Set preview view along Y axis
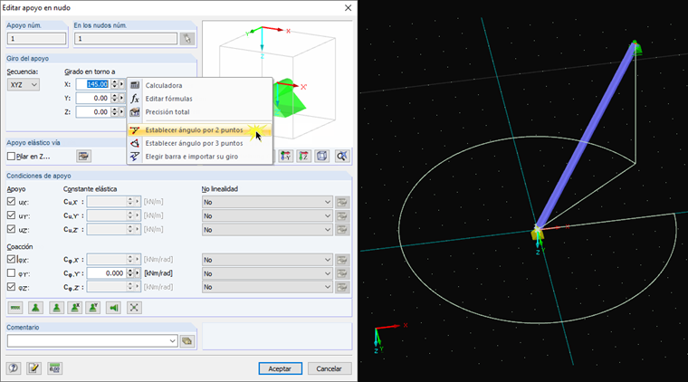688x382 pixels. tap(286, 156)
